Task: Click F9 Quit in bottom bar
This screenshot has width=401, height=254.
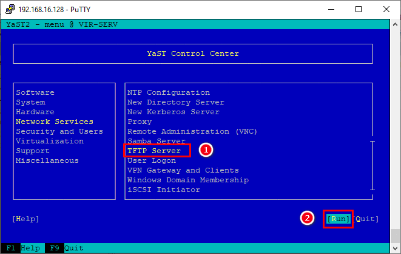Action: 67,248
